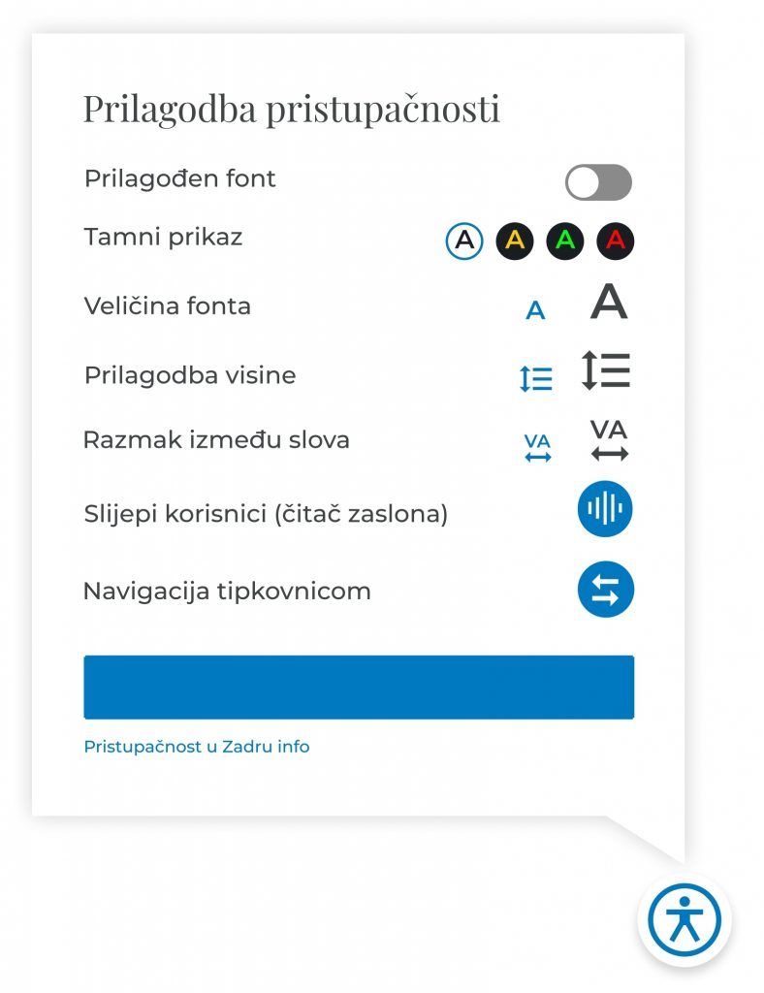Pick the green-on-black contrast option
The height and width of the screenshot is (993, 764).
click(x=565, y=240)
